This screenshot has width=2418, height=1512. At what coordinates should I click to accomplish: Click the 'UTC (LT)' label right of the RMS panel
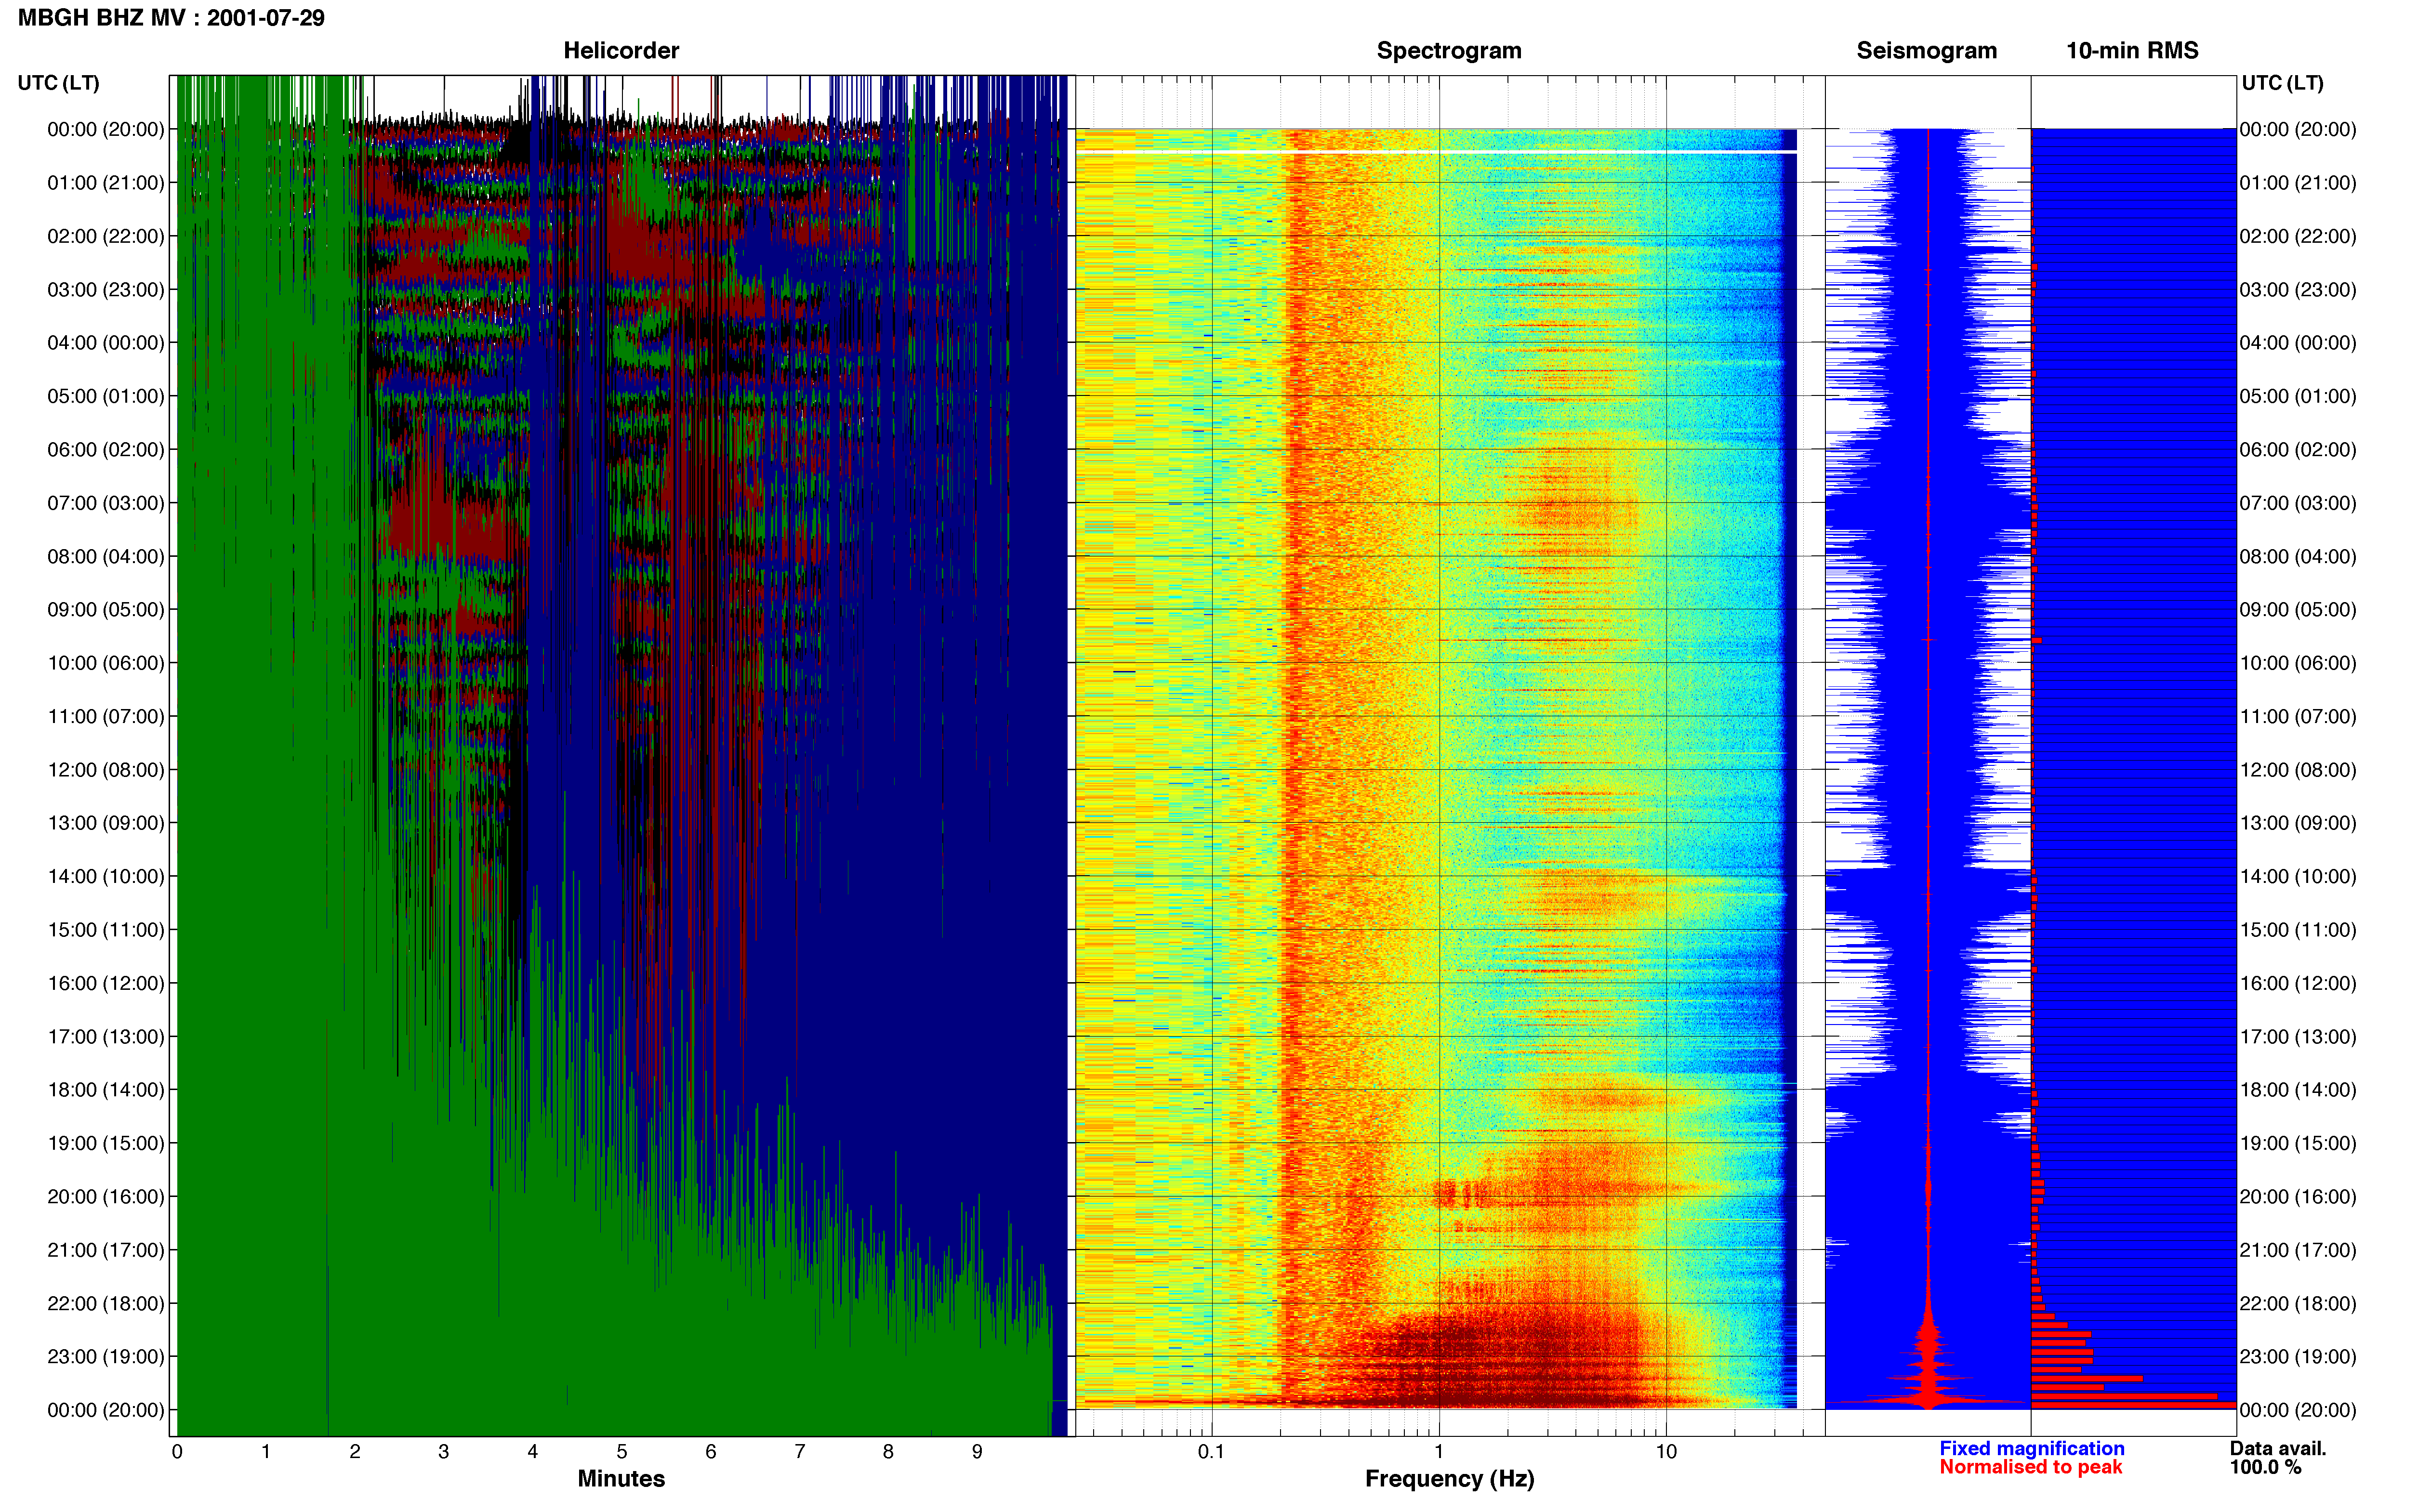(2282, 83)
